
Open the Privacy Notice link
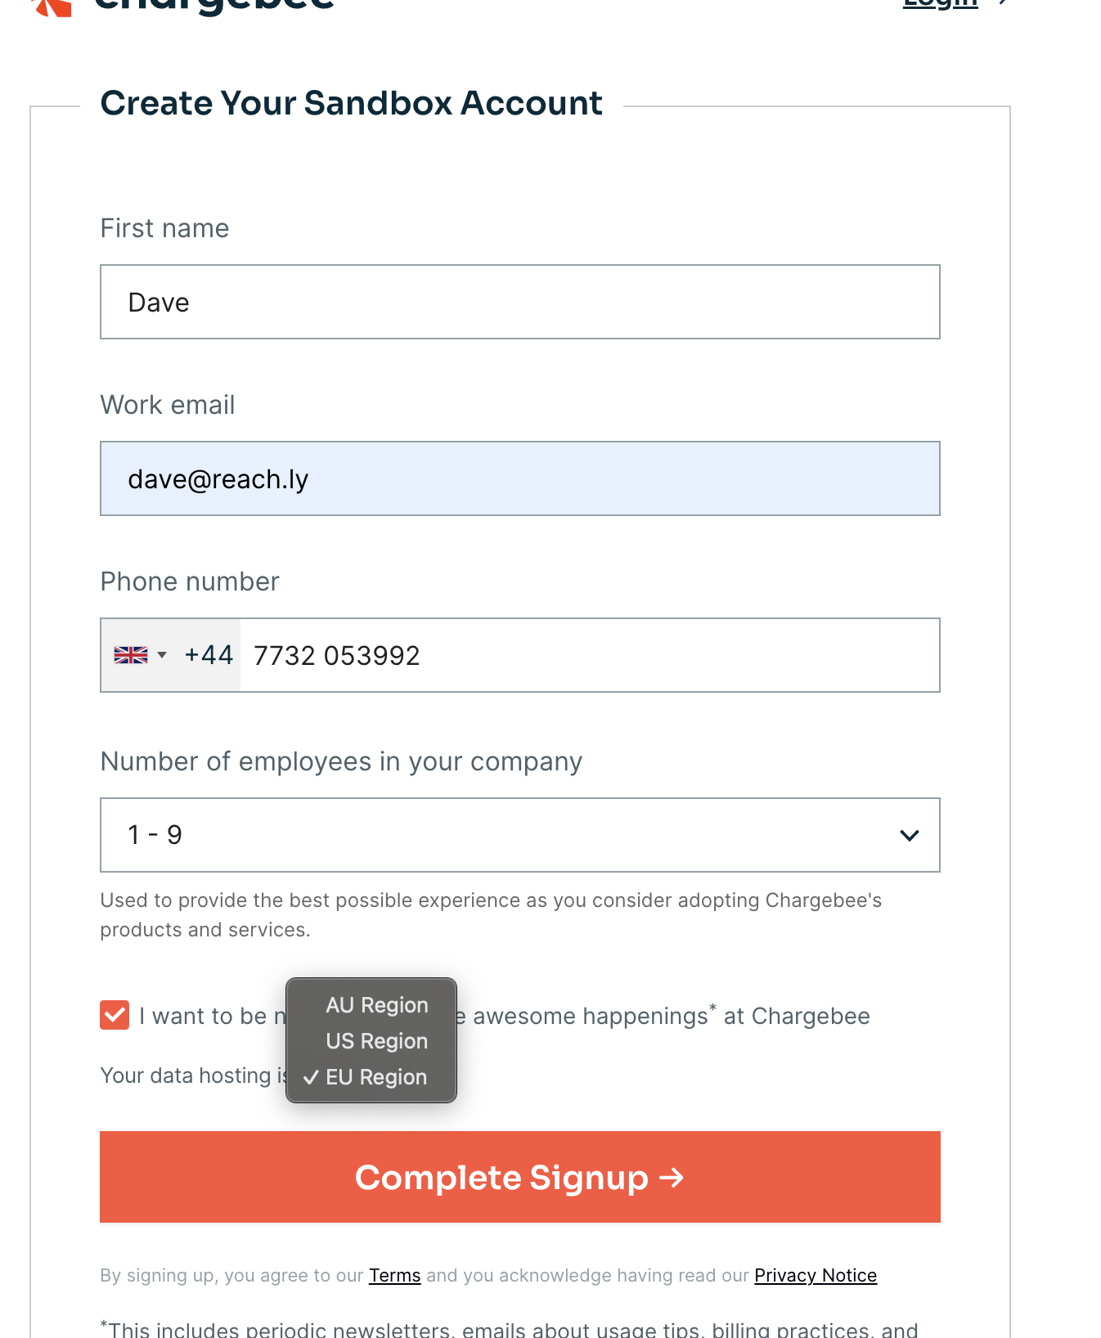(815, 1275)
